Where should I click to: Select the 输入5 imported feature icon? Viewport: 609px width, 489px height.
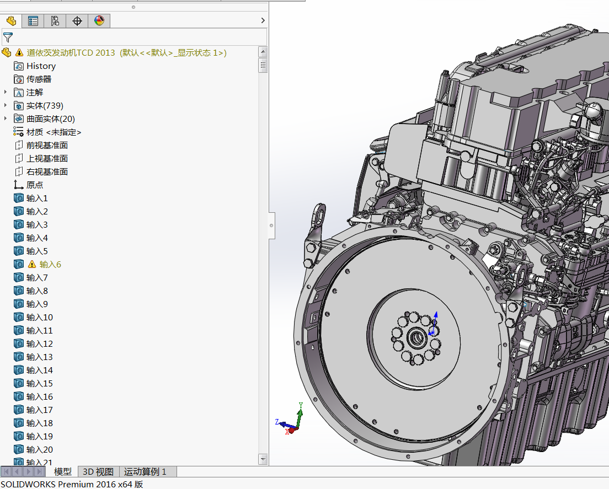coord(19,251)
